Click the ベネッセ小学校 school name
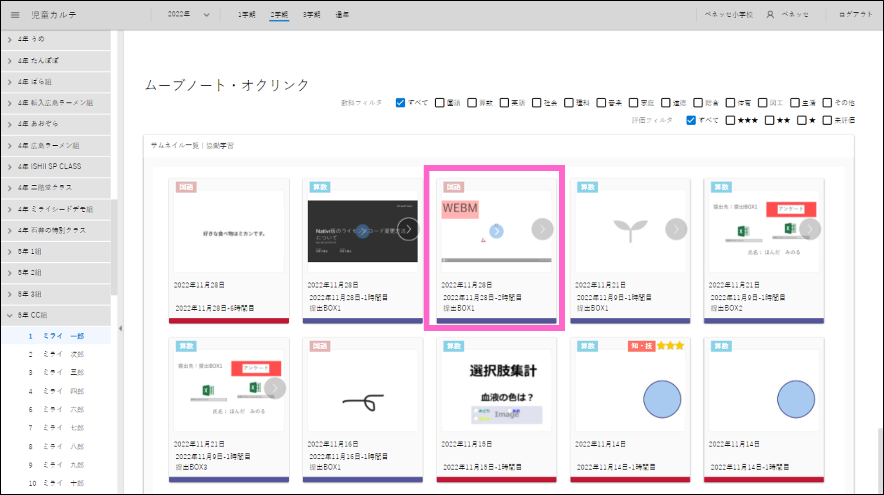 pyautogui.click(x=728, y=14)
